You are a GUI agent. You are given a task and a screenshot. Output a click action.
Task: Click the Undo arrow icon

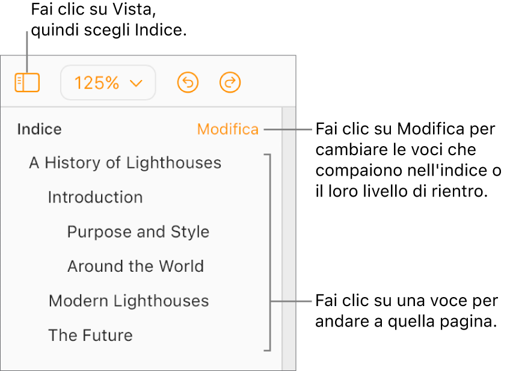click(x=188, y=83)
